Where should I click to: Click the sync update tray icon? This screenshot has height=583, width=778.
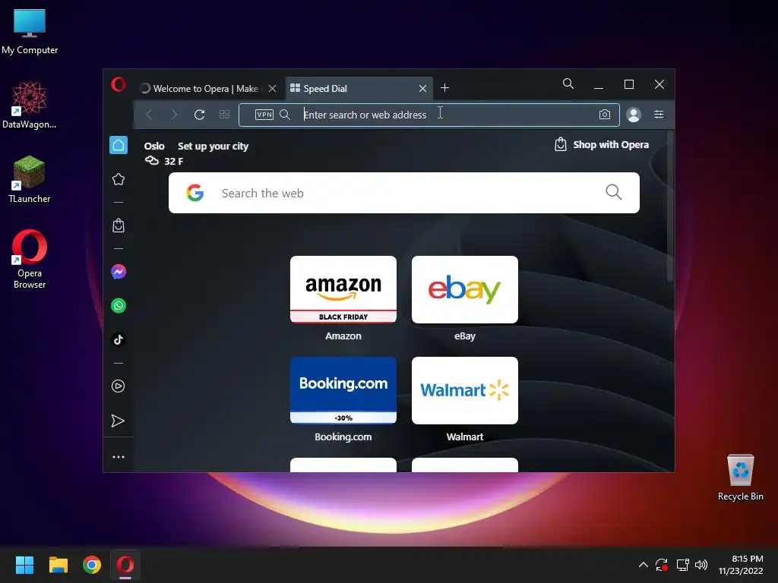tap(662, 565)
